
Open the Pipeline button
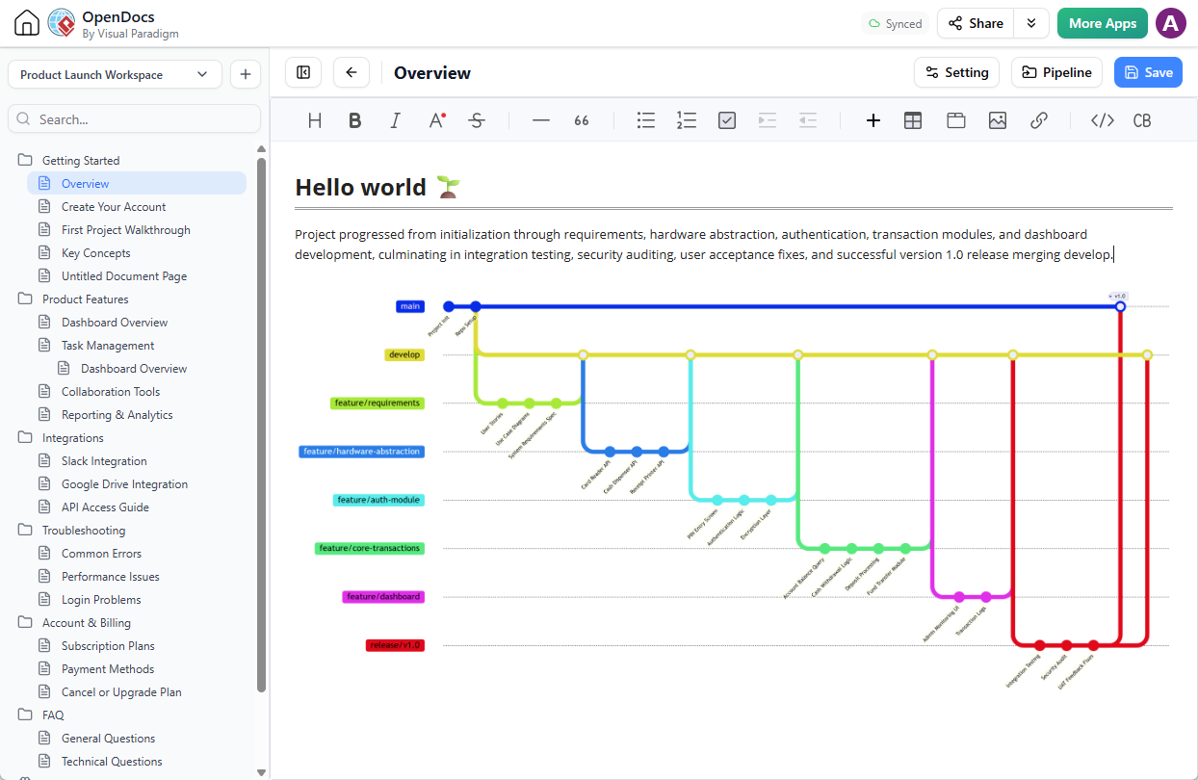pyautogui.click(x=1056, y=72)
